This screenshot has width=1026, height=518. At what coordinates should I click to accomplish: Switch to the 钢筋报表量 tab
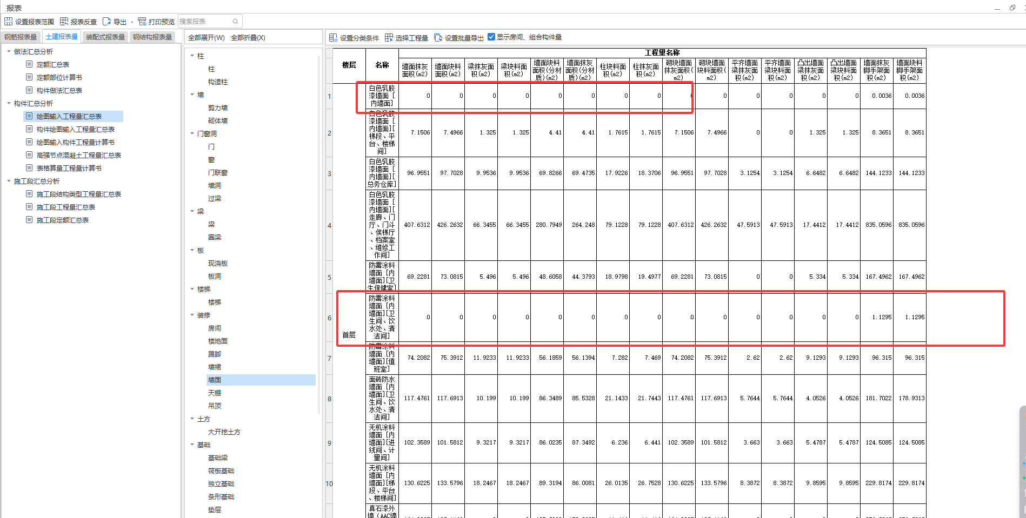[22, 37]
